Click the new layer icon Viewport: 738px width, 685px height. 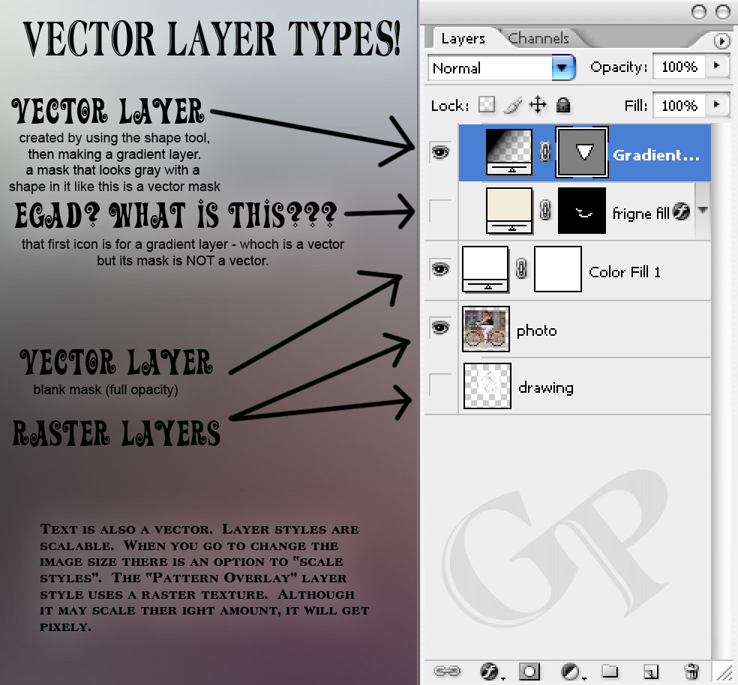click(652, 672)
